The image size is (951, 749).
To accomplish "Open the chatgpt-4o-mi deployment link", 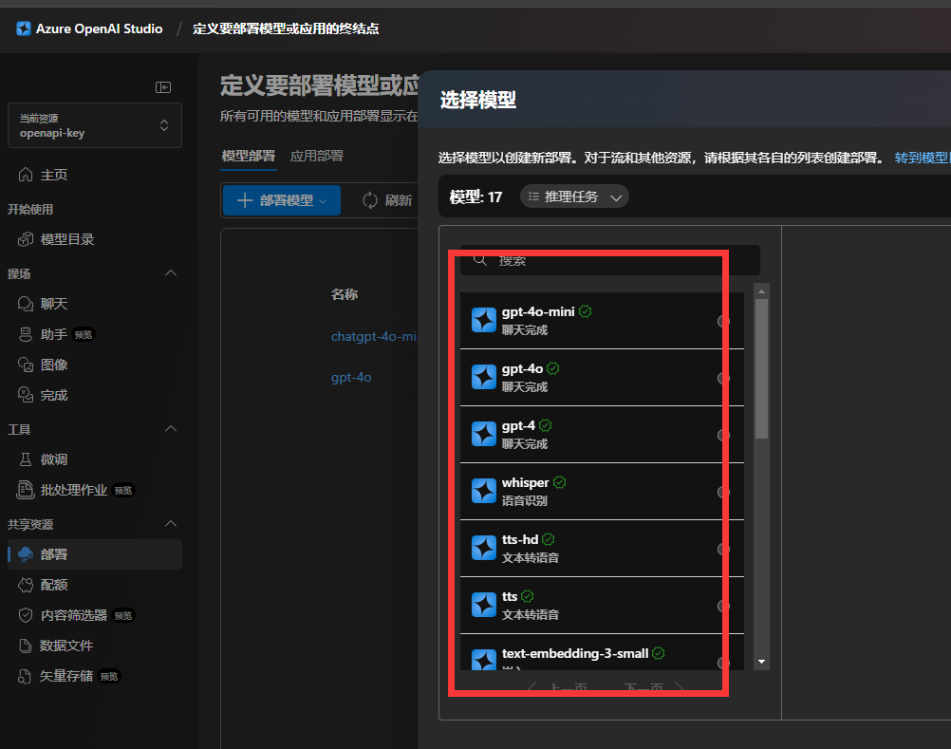I will pyautogui.click(x=374, y=336).
